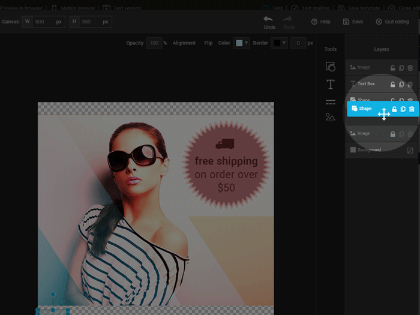The width and height of the screenshot is (420, 315).
Task: Click Quit editing
Action: point(393,22)
